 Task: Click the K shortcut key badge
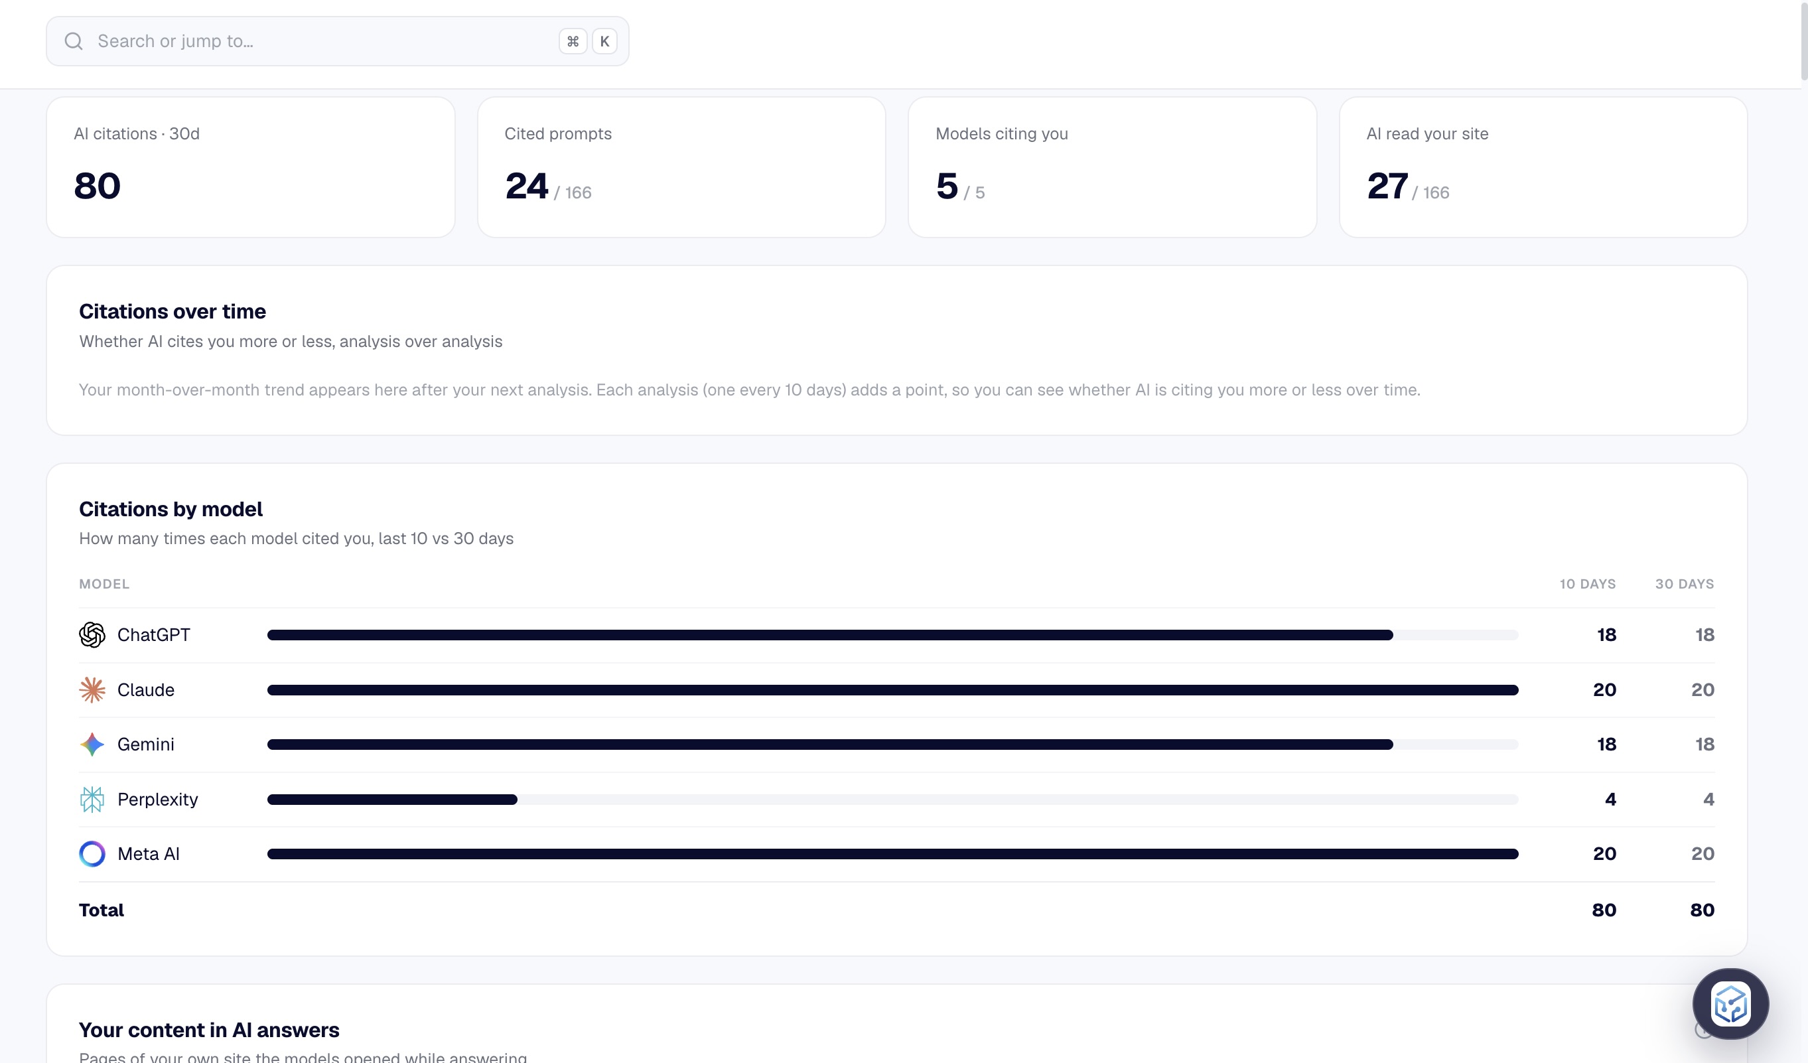[x=605, y=42]
